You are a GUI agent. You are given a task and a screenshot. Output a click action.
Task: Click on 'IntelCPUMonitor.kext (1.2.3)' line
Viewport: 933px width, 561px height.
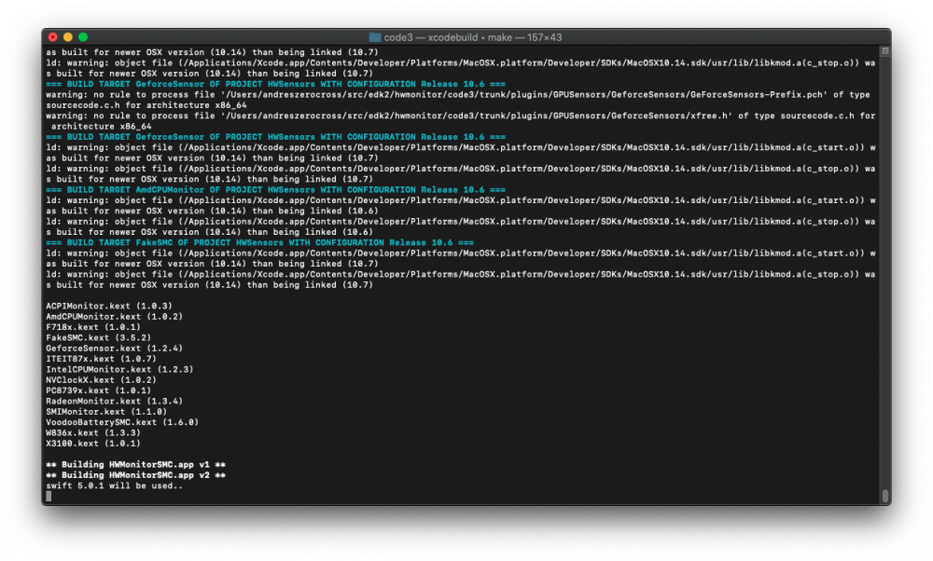[x=119, y=369]
